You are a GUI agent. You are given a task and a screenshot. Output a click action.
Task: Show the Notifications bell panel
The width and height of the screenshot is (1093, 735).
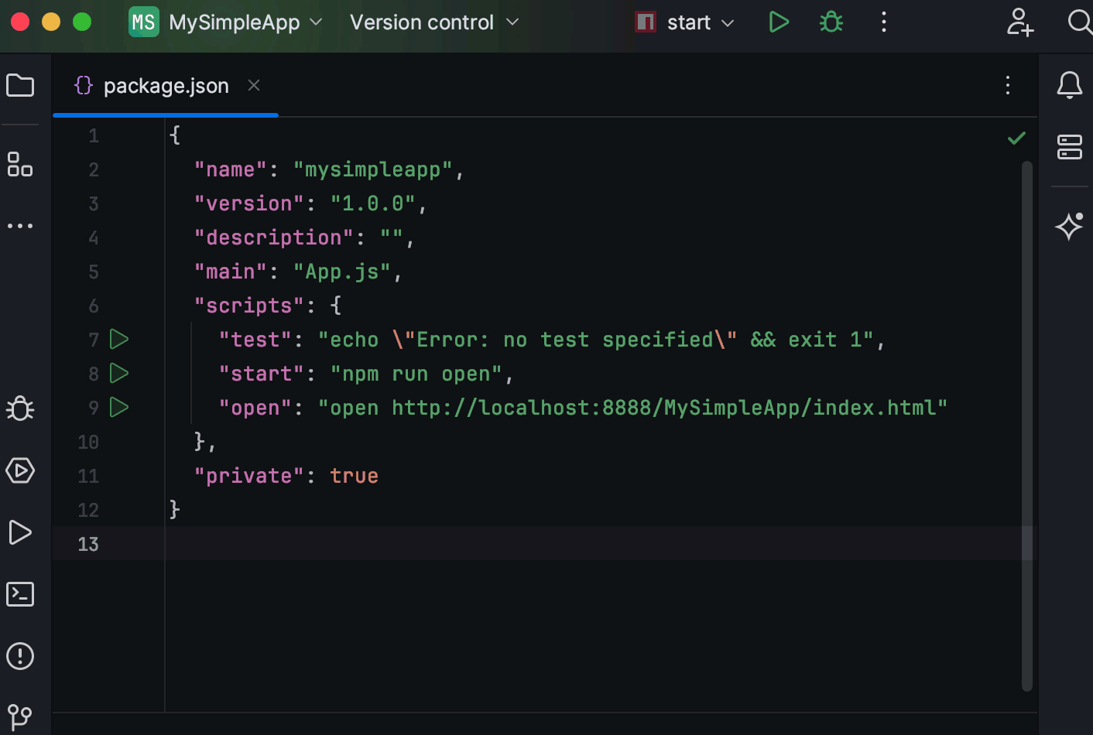point(1069,85)
